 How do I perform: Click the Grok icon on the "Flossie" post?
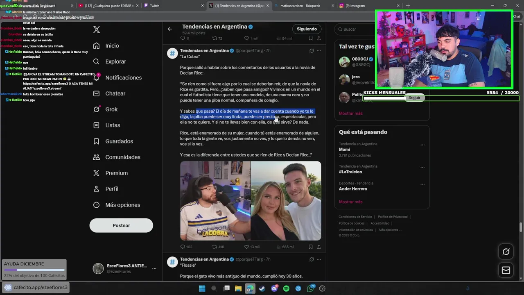tap(312, 259)
